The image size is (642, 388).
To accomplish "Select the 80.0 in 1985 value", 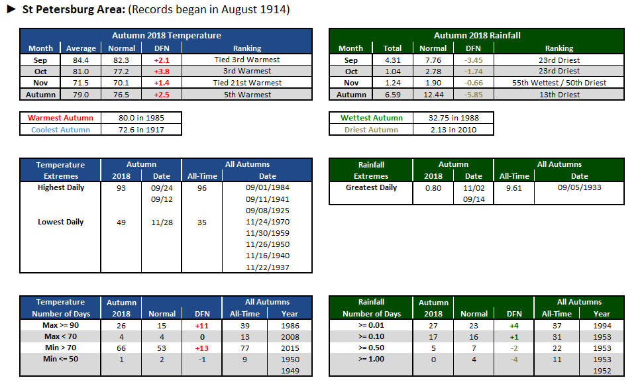I will pyautogui.click(x=141, y=118).
